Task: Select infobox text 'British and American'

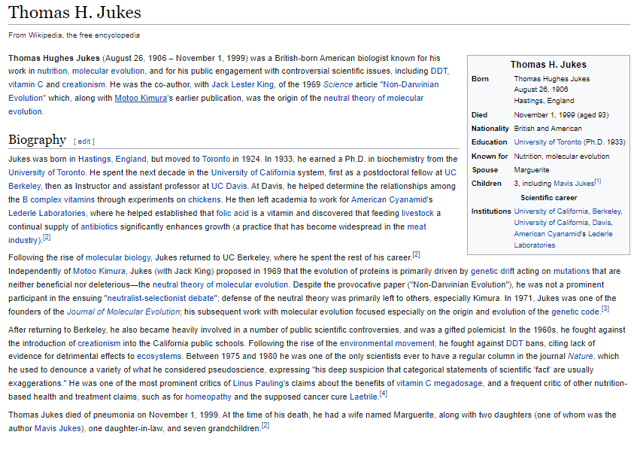Action: [548, 129]
